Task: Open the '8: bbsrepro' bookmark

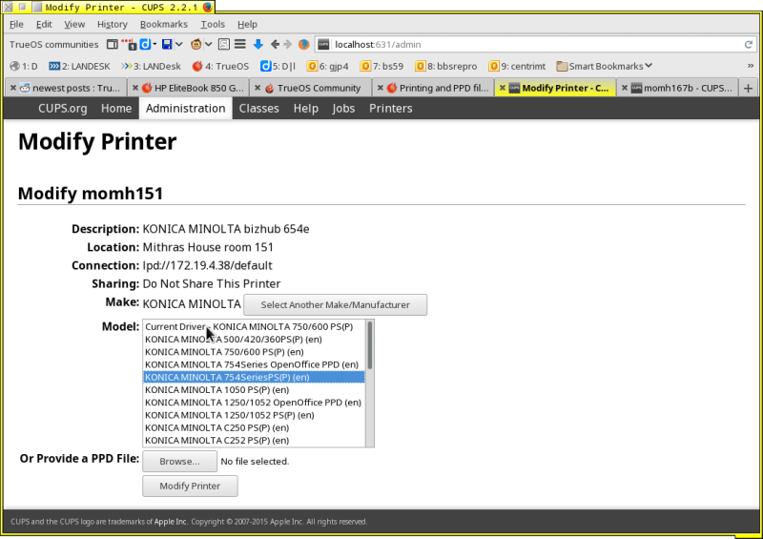Action: coord(445,66)
